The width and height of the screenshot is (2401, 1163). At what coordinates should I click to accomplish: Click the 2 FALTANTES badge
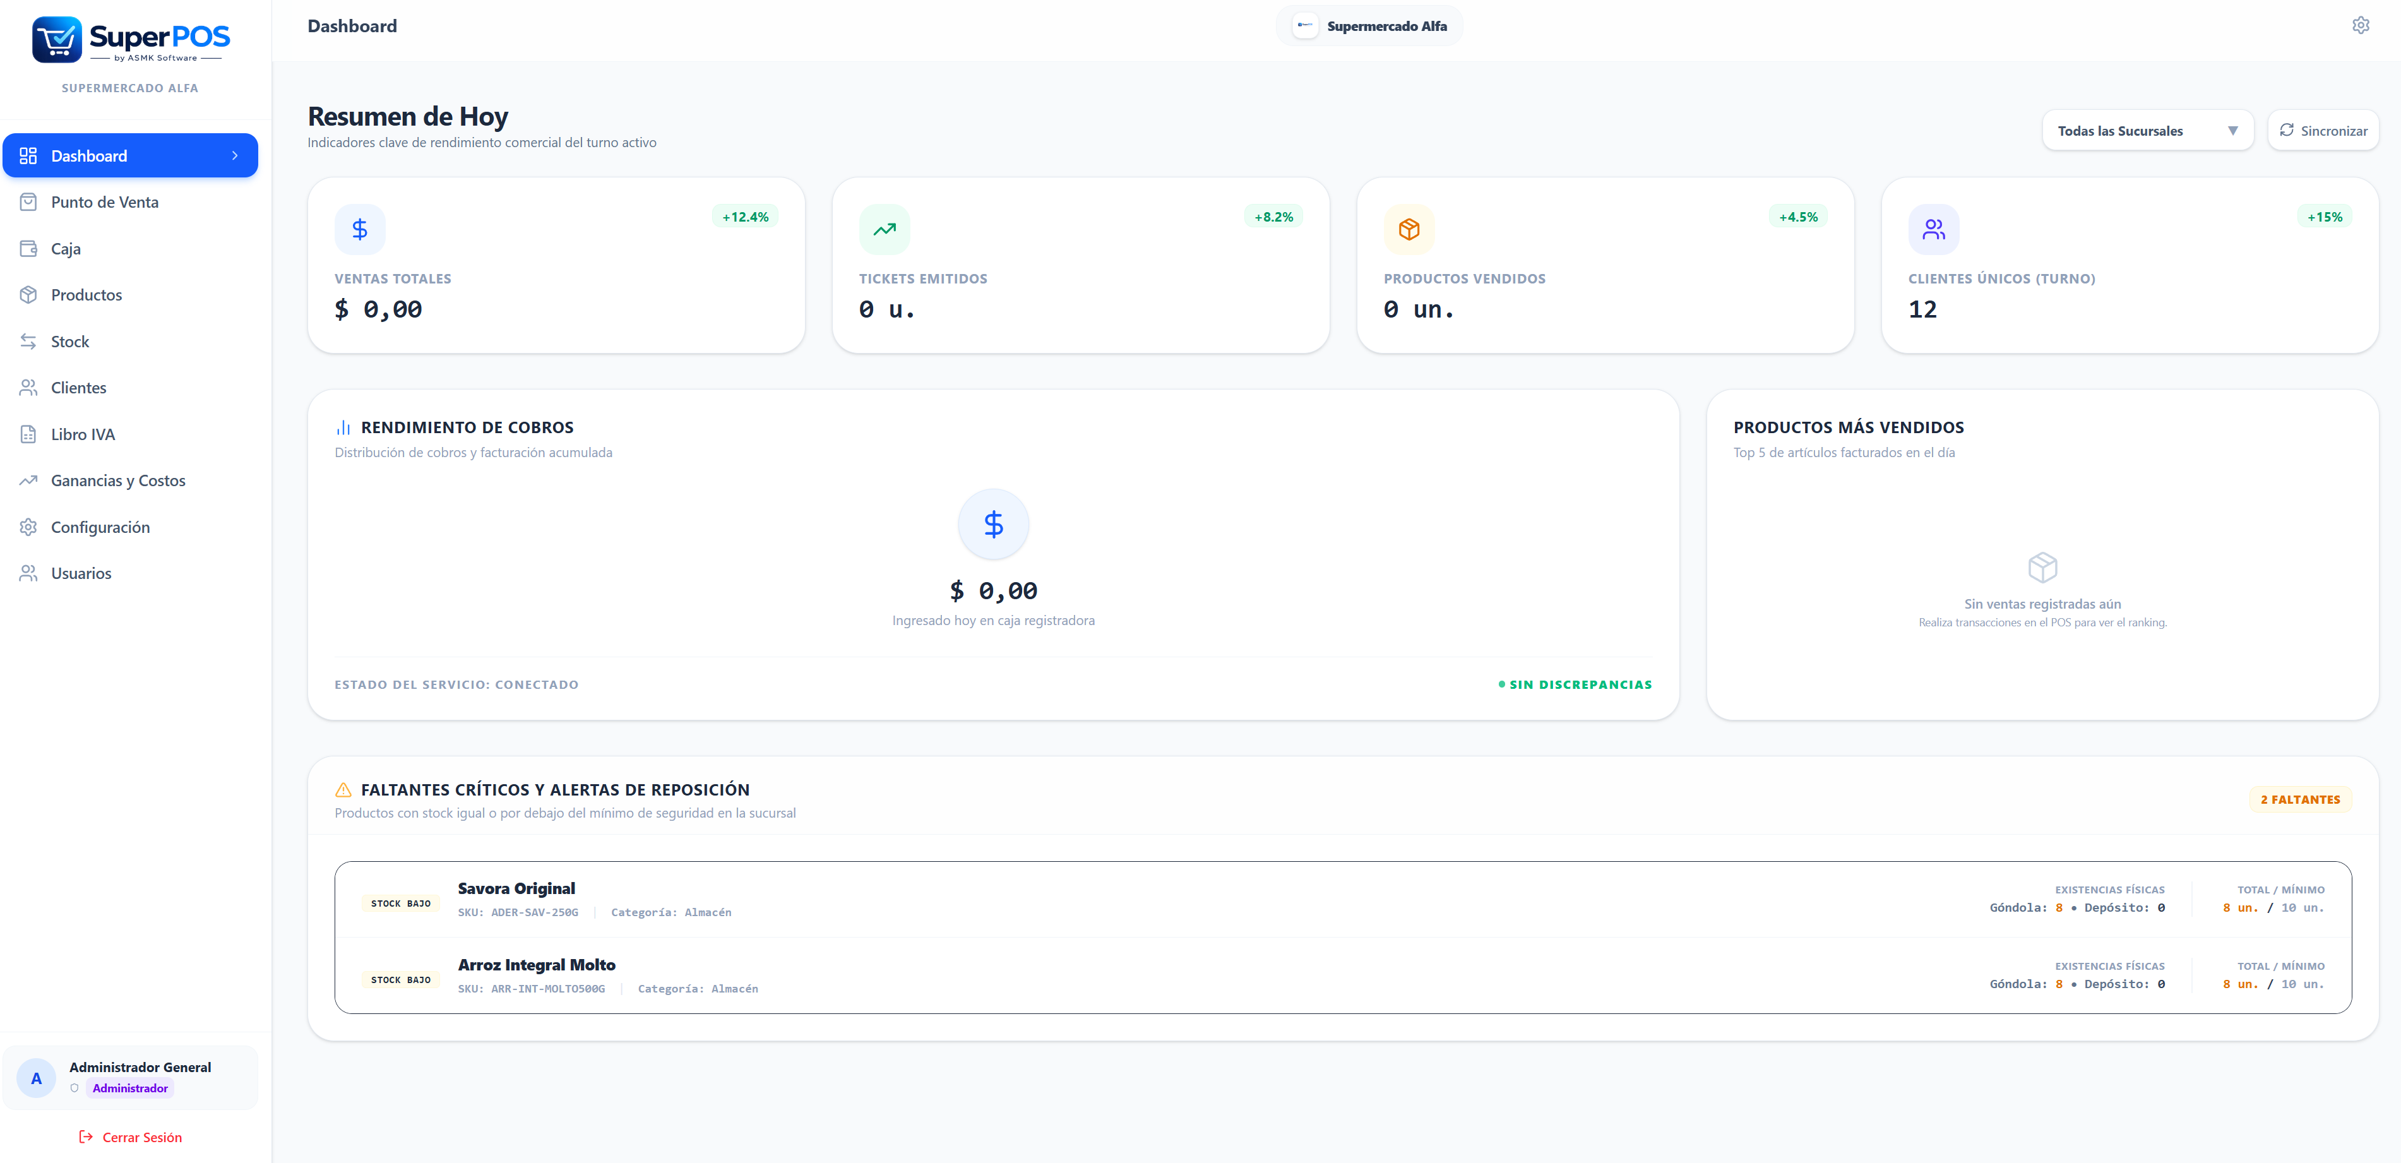tap(2299, 799)
